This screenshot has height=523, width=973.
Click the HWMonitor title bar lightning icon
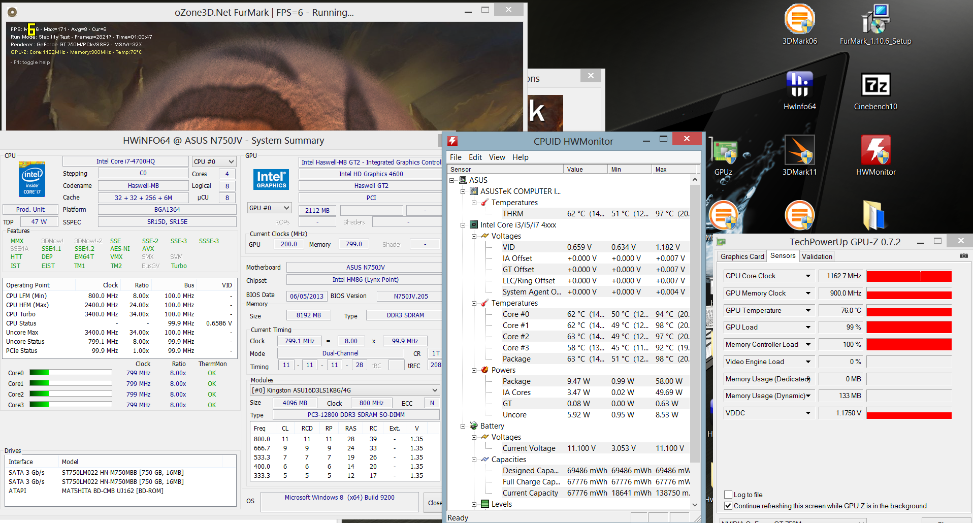452,141
